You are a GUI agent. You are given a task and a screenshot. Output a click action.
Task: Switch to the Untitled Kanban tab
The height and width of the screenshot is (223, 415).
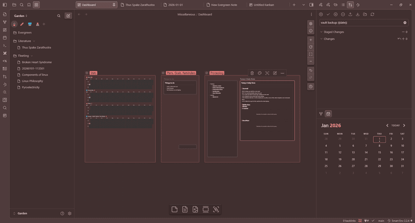(x=264, y=5)
